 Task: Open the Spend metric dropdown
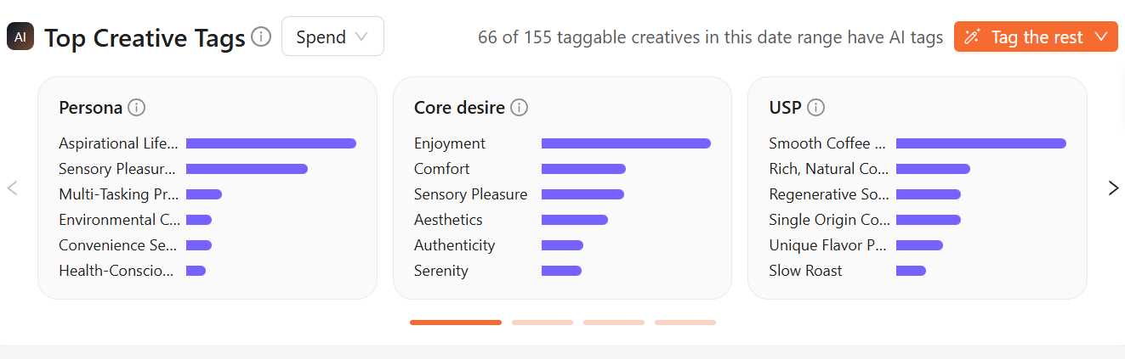click(x=332, y=36)
